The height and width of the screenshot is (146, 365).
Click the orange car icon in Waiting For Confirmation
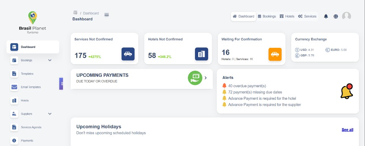[x=275, y=54]
